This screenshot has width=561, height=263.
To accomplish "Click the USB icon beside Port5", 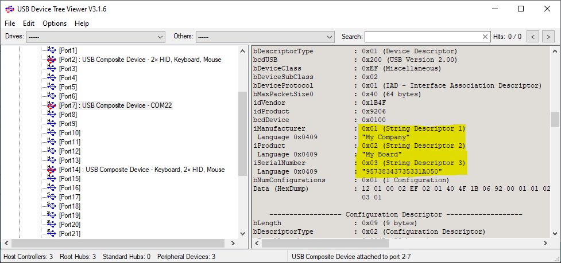I will 52,87.
